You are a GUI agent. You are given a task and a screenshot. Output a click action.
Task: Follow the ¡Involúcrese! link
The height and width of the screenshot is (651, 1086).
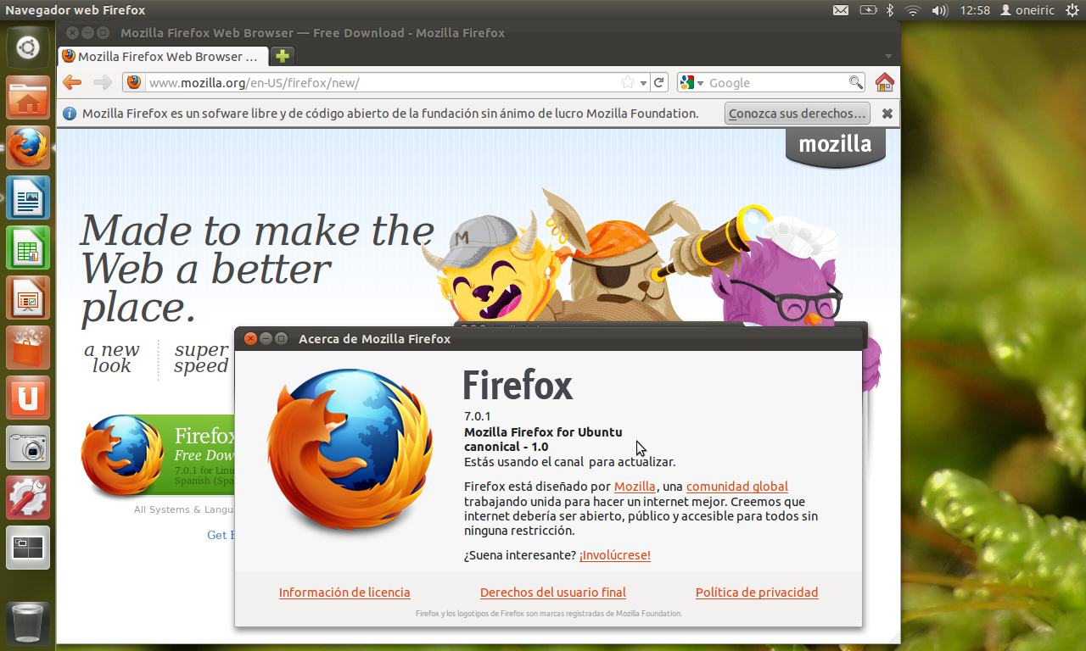(615, 555)
